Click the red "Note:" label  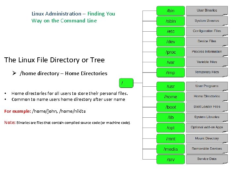click(x=10, y=122)
